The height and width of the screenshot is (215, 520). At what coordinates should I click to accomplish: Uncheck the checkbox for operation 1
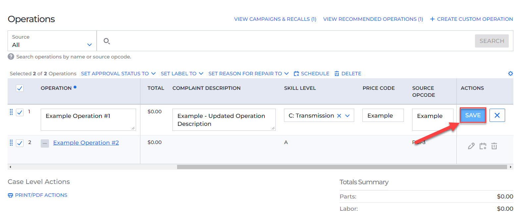tap(20, 112)
